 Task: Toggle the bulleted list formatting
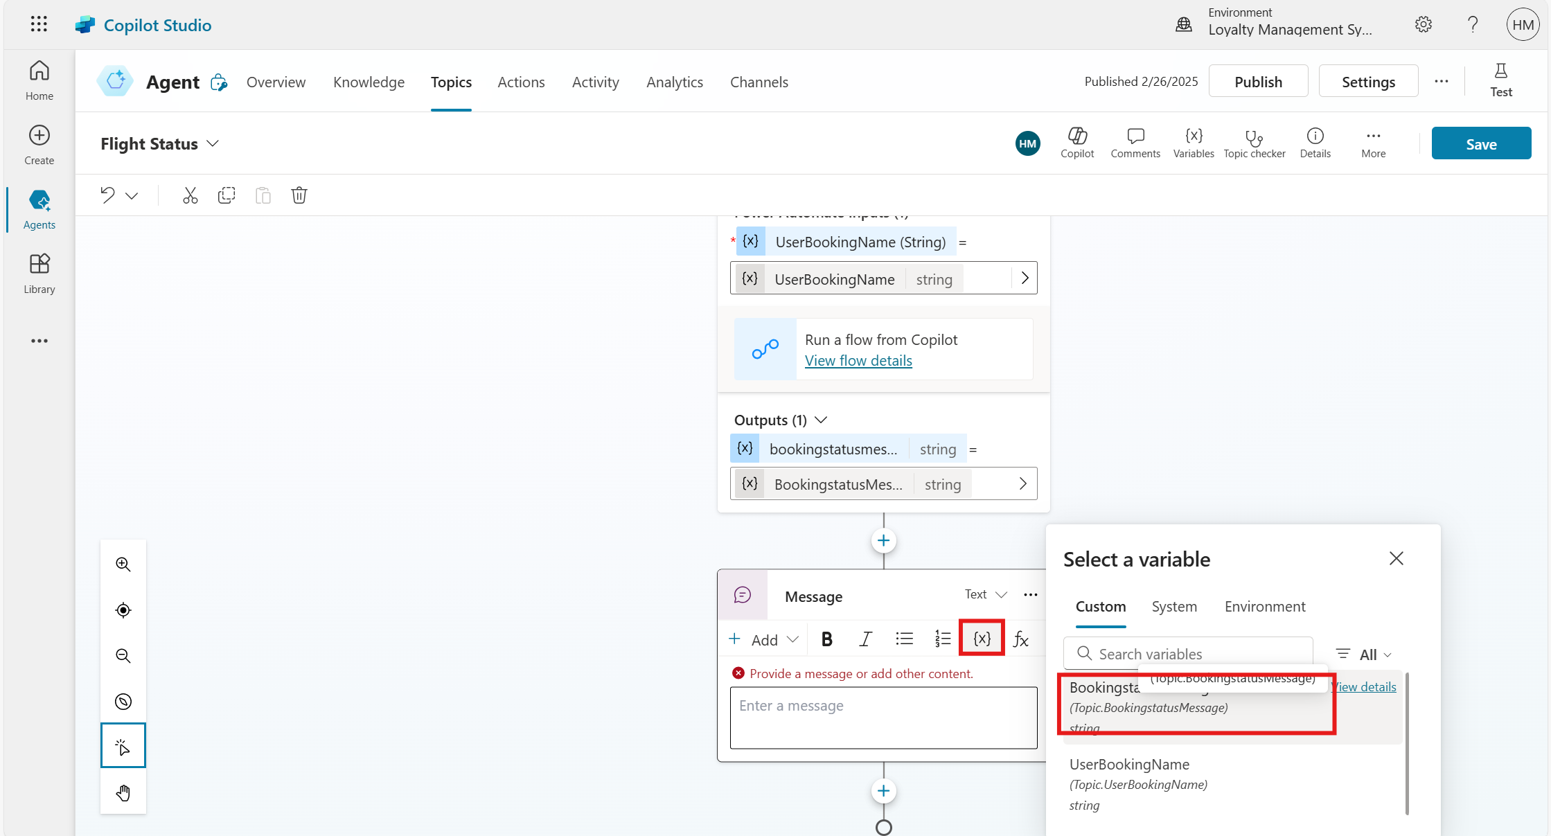904,639
